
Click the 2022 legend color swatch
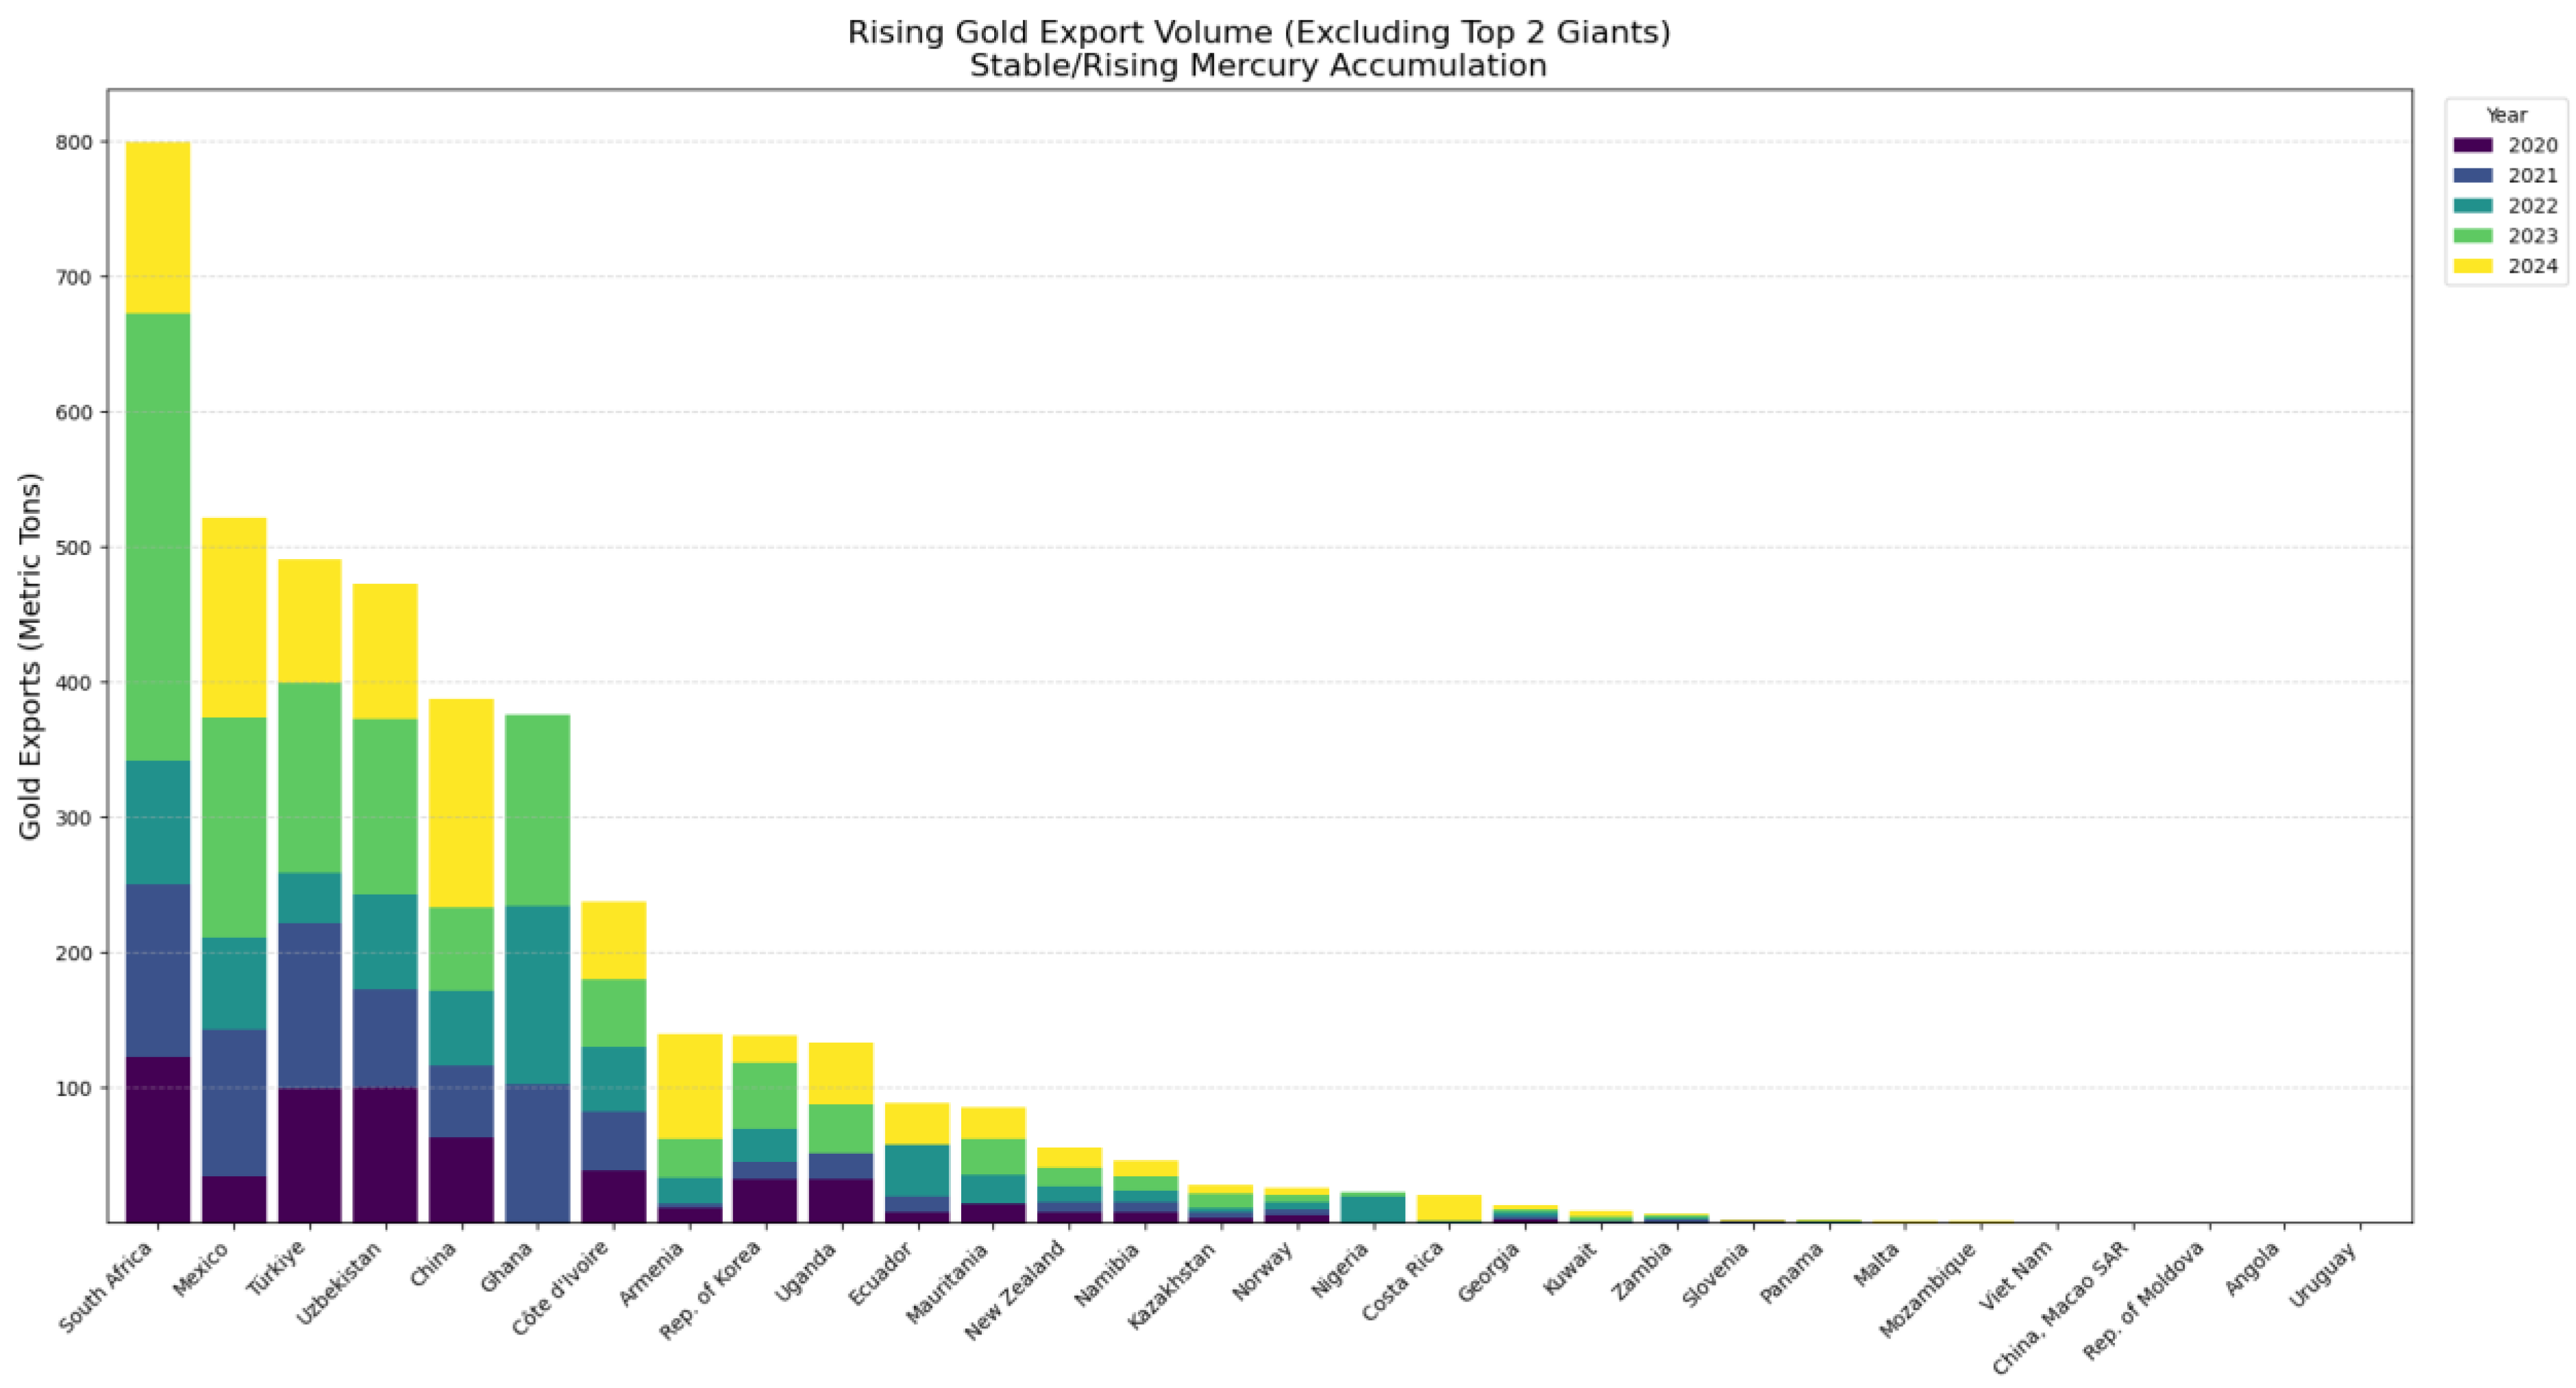[2473, 206]
